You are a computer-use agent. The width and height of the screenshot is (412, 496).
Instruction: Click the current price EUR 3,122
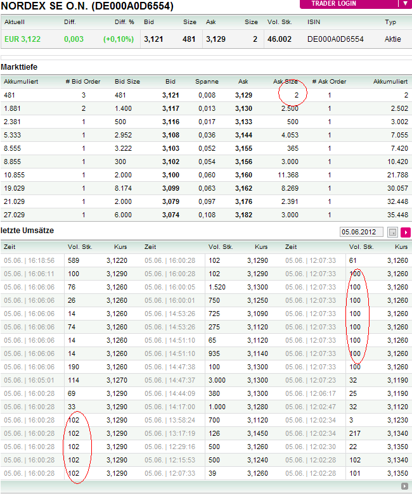(x=22, y=39)
